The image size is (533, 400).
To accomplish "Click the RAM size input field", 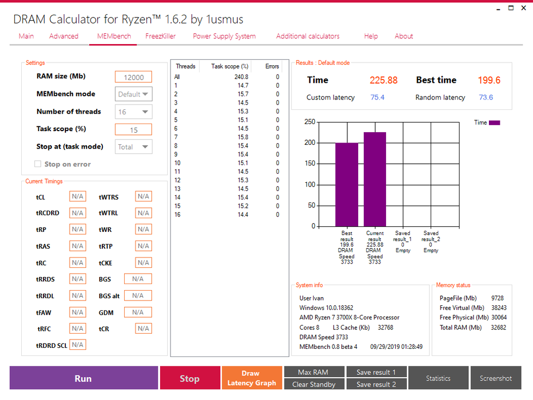I will (133, 77).
